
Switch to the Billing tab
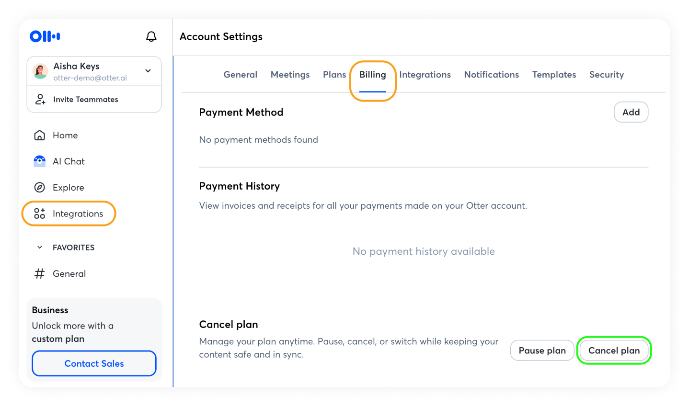372,75
